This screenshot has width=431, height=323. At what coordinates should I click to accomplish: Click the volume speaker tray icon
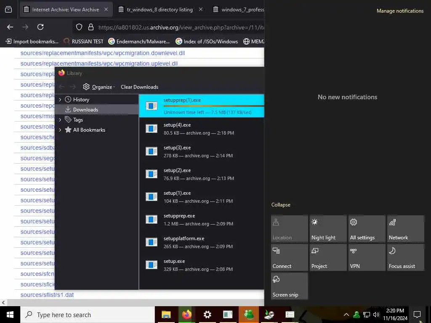point(376,315)
